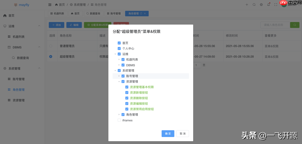Collapse the DBMS sidebar menu chevron
The height and width of the screenshot is (144, 302).
(39, 47)
